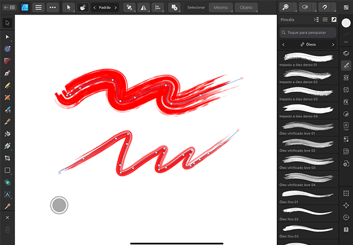Toggle the magnet snapping button

(324, 8)
